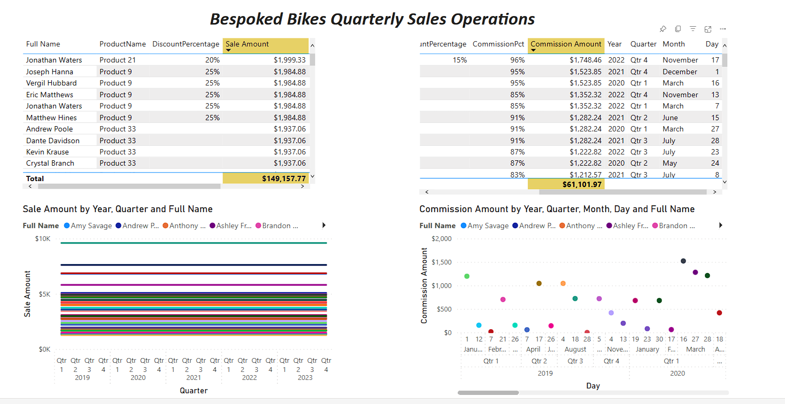
Task: Click the scroll-down arrow of the commission table
Action: (x=725, y=182)
